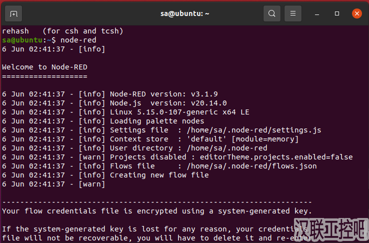369x243 pixels.
Task: Click the rehash (for csh and tcsh) line
Action: click(x=62, y=31)
